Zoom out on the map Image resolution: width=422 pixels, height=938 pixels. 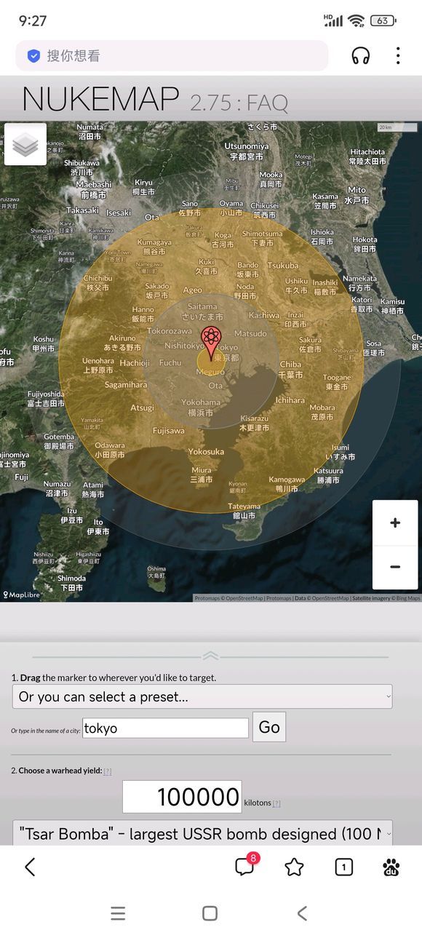tap(395, 567)
